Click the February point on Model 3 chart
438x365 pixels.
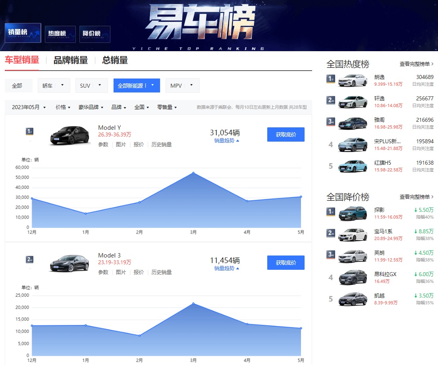[x=139, y=336]
